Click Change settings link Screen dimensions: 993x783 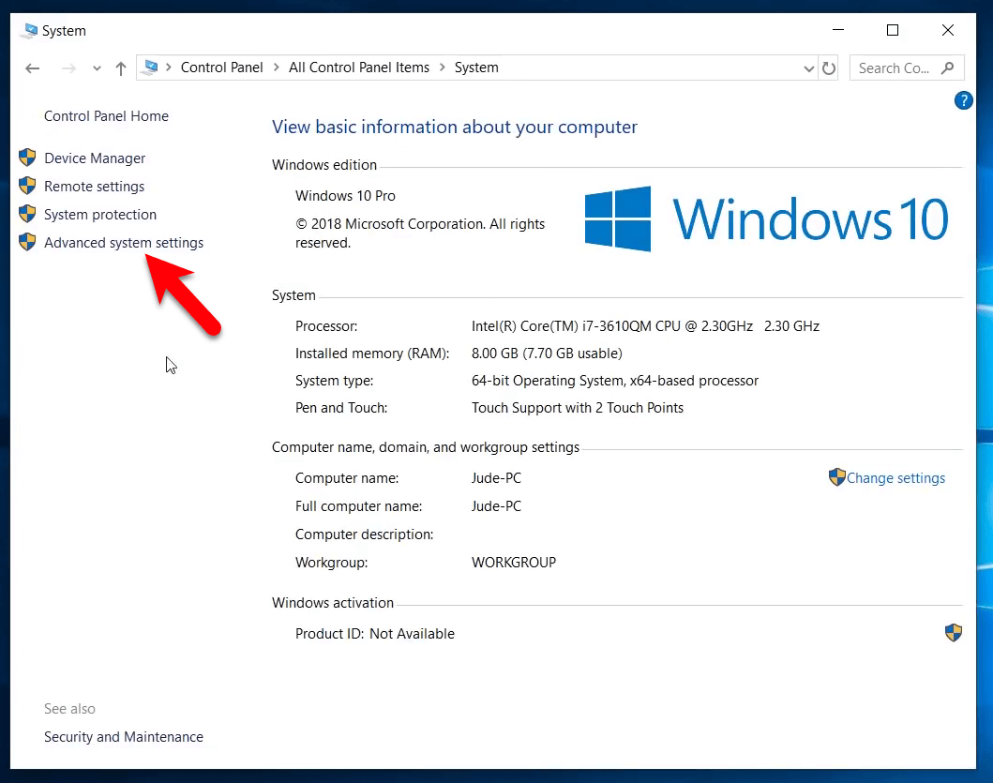pos(895,478)
